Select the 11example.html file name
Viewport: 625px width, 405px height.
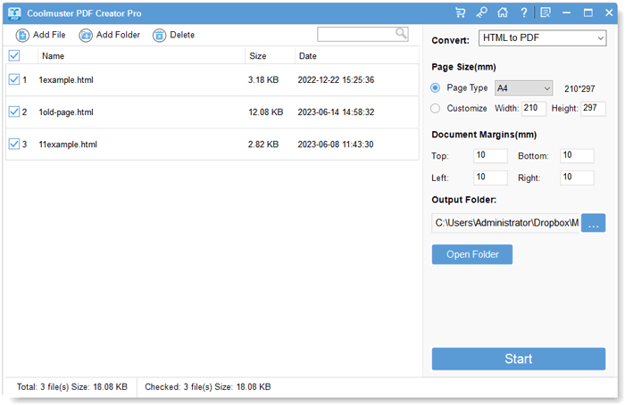click(68, 145)
